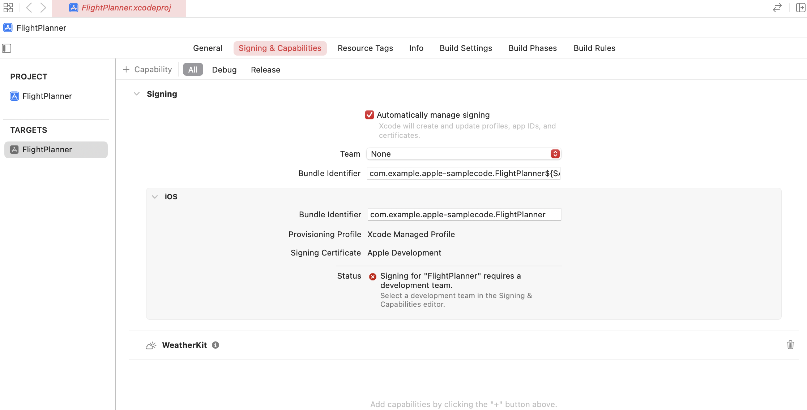
Task: Click the FlightPlanner breadcrumb item
Action: pyautogui.click(x=41, y=28)
